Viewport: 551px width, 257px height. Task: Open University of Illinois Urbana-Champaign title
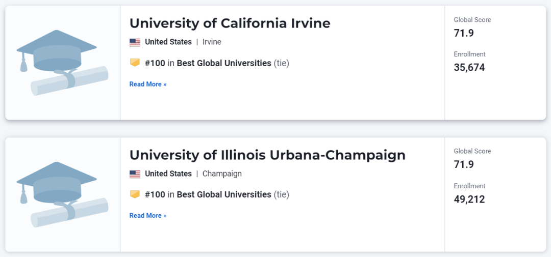pos(267,155)
